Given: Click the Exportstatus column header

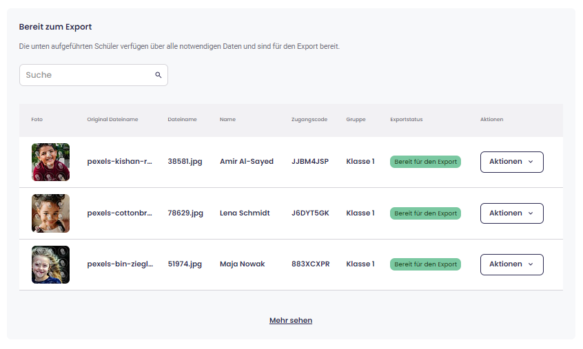Looking at the screenshot, I should click(x=407, y=120).
